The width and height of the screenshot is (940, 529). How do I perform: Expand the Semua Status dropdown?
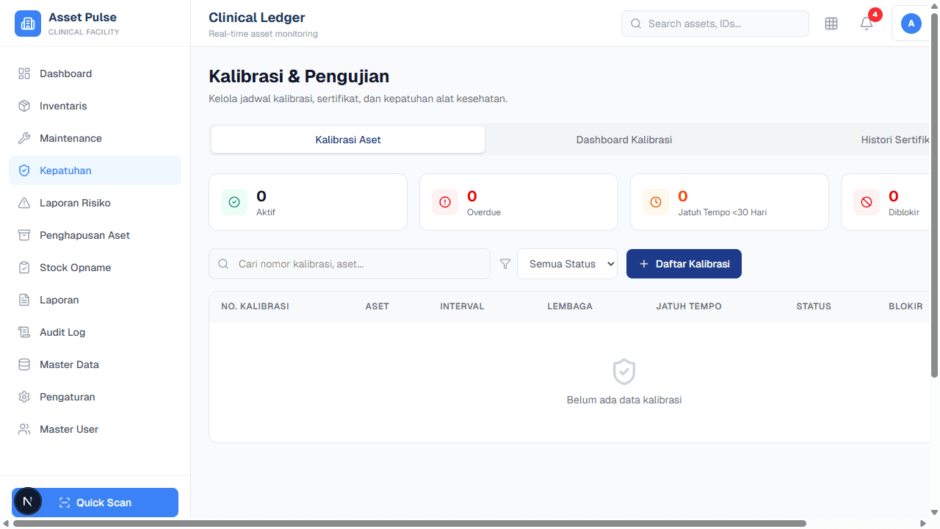(567, 264)
